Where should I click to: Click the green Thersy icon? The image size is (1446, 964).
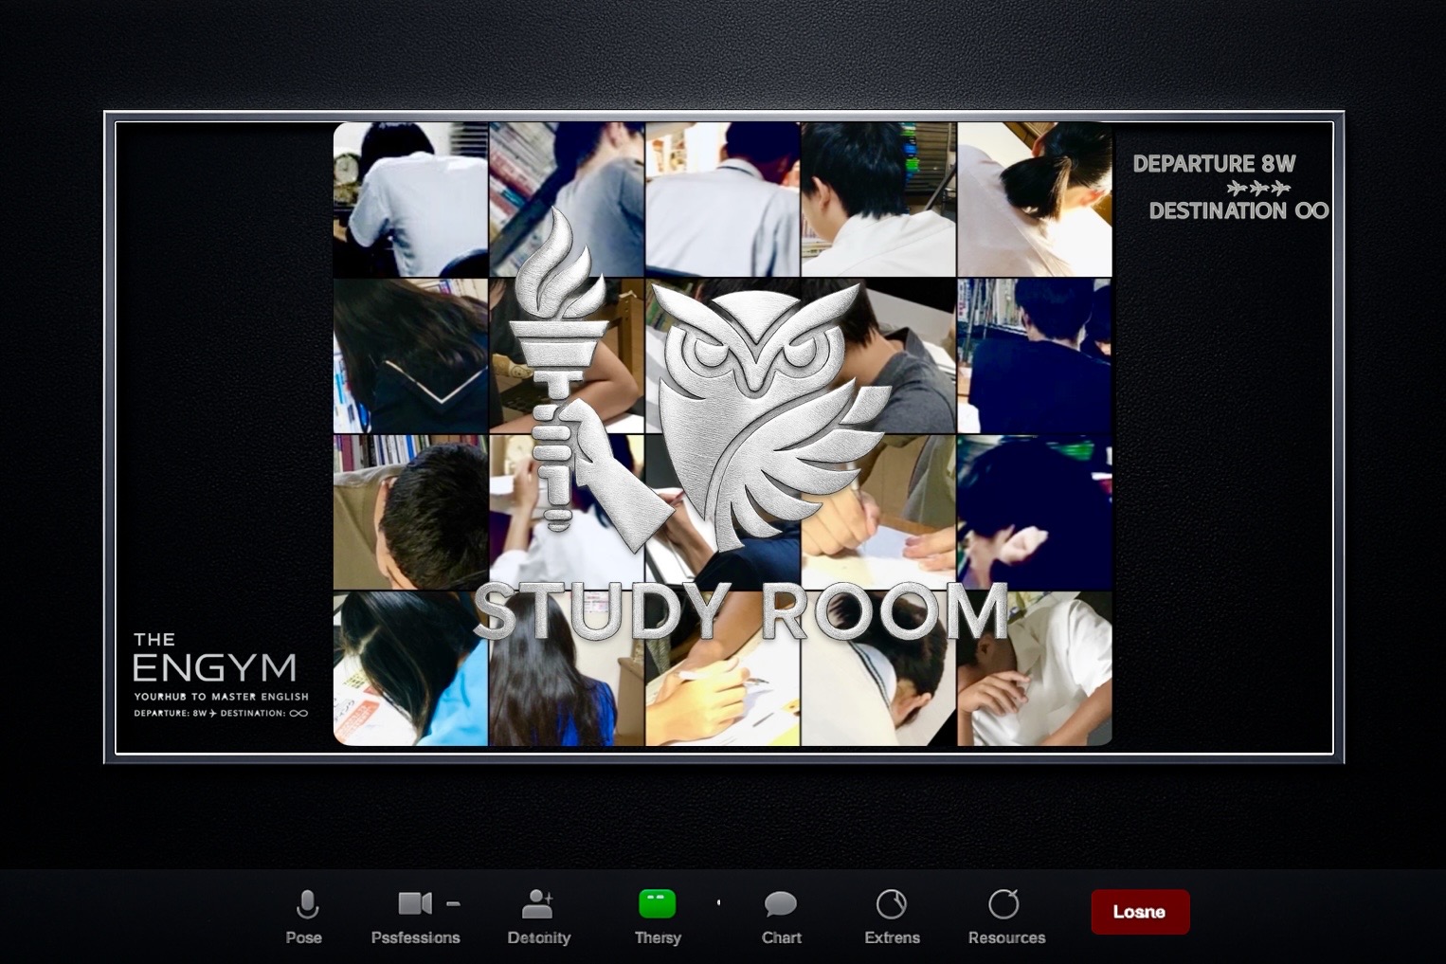pos(657,904)
